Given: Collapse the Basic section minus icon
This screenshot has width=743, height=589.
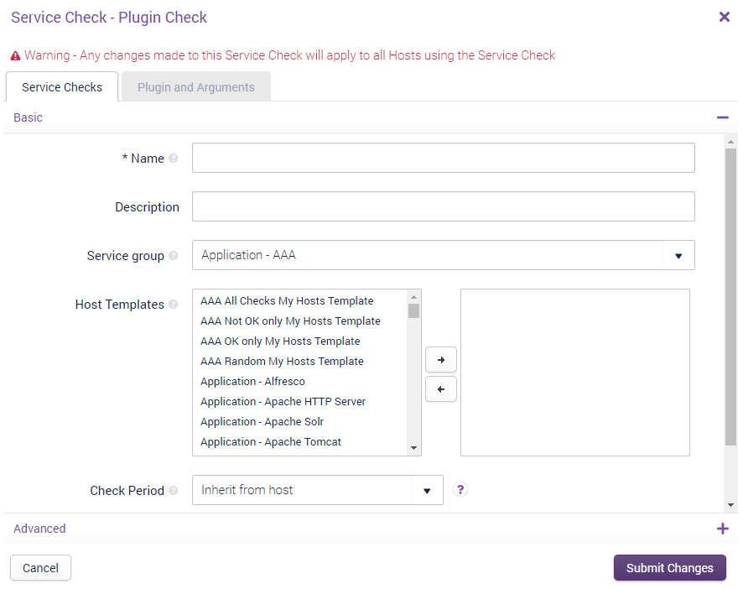Looking at the screenshot, I should pos(723,117).
